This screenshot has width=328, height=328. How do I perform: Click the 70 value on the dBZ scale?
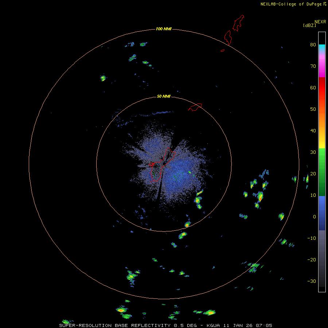313,66
